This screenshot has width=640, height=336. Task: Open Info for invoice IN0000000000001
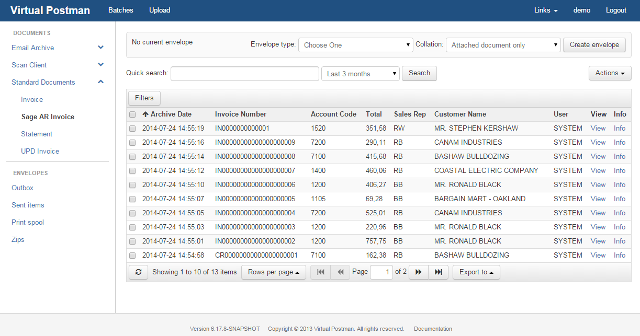click(x=619, y=128)
